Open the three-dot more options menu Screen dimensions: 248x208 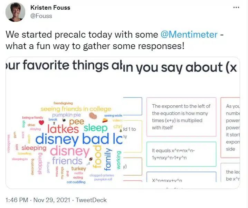[236, 7]
